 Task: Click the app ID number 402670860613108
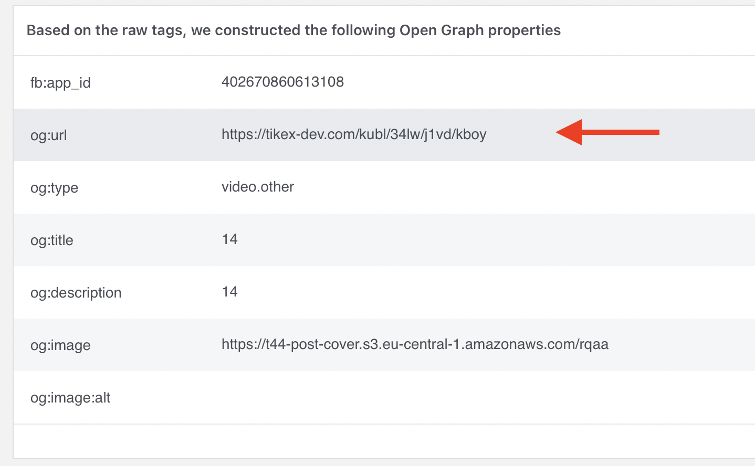(x=282, y=82)
